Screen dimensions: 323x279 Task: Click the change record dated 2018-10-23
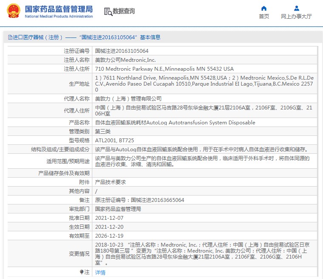202,253
